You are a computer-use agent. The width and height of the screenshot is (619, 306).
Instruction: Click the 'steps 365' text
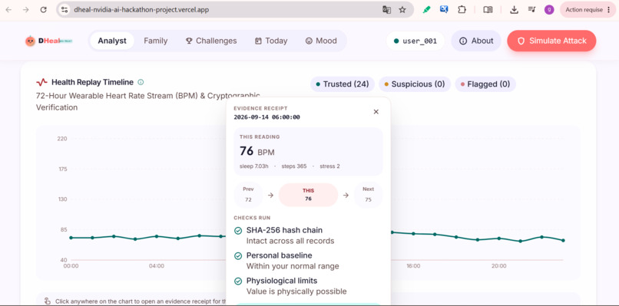click(294, 166)
